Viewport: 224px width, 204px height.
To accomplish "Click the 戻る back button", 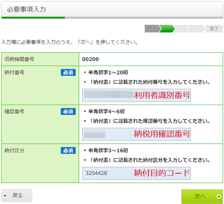I will pos(17,196).
